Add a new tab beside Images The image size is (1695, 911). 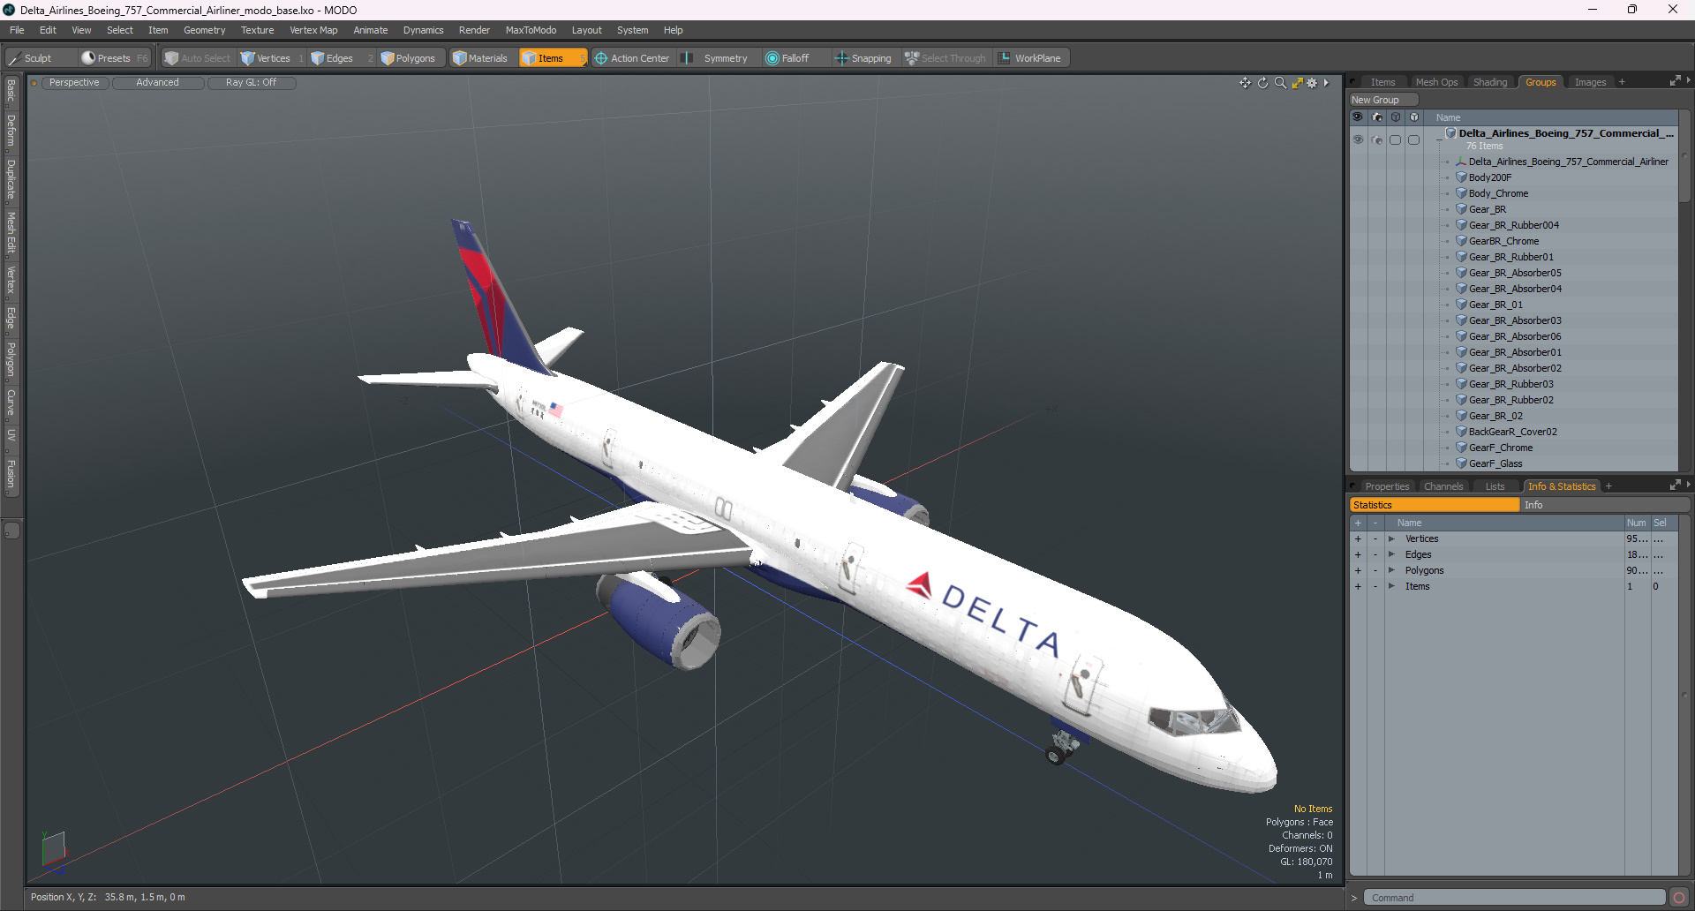[x=1622, y=82]
